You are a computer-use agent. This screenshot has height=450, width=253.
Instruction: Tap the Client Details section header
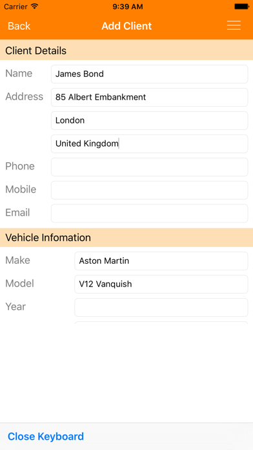pyautogui.click(x=126, y=50)
